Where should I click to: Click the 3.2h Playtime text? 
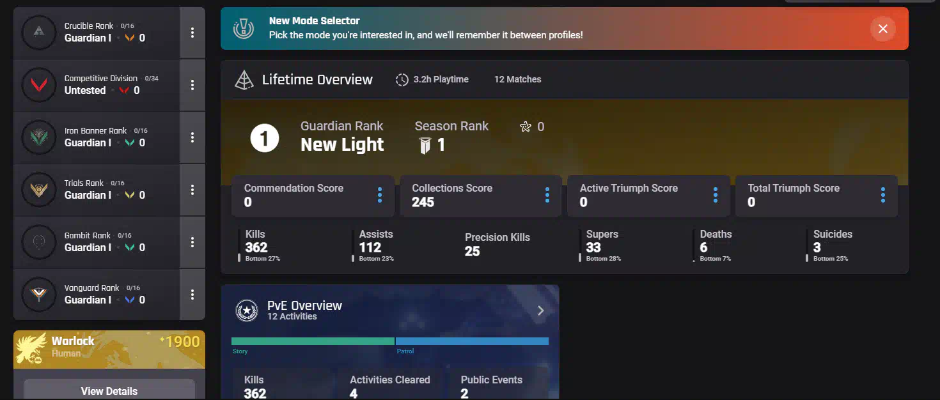pyautogui.click(x=441, y=79)
